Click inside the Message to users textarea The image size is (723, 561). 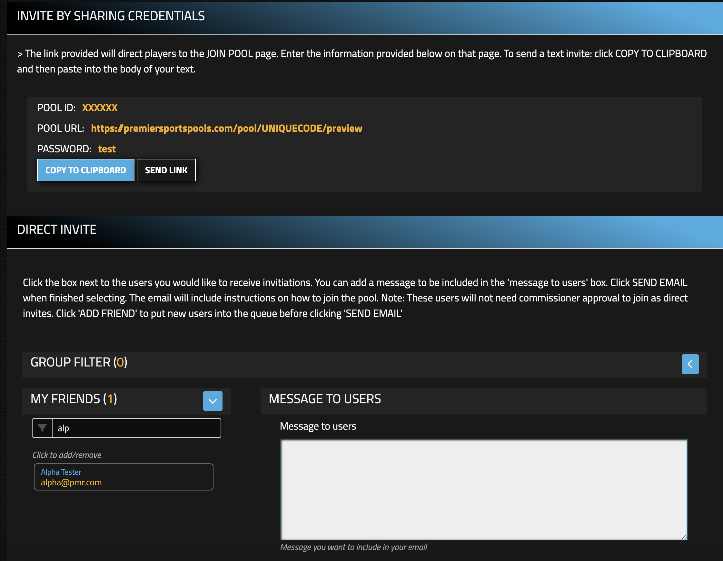tap(483, 489)
